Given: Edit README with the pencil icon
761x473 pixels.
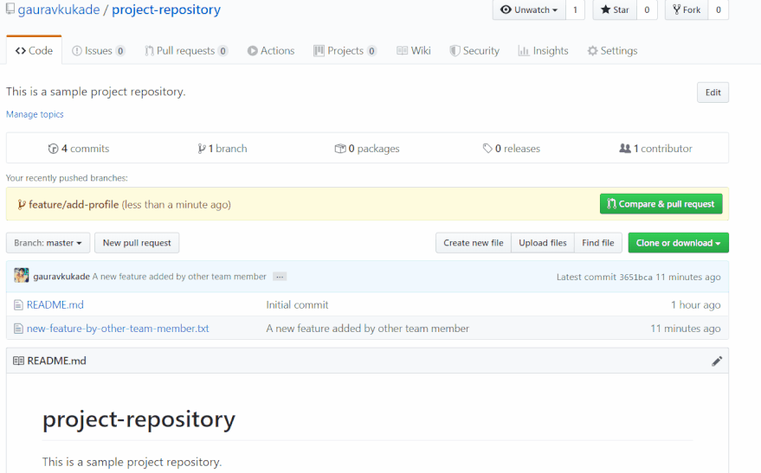Looking at the screenshot, I should pyautogui.click(x=717, y=361).
